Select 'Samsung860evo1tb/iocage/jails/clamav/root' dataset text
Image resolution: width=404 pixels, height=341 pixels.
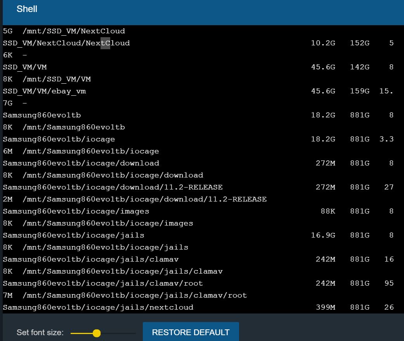[x=103, y=283]
